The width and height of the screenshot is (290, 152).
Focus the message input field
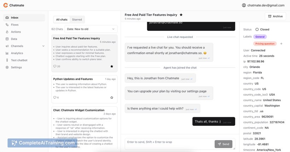click(x=169, y=143)
